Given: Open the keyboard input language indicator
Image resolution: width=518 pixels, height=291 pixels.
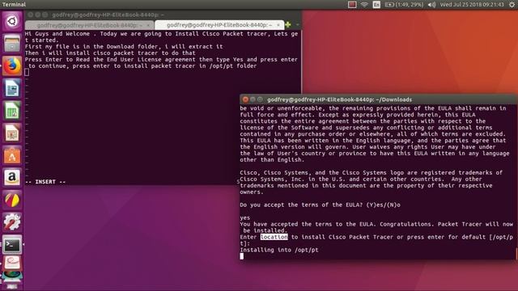Looking at the screenshot, I should [x=376, y=5].
